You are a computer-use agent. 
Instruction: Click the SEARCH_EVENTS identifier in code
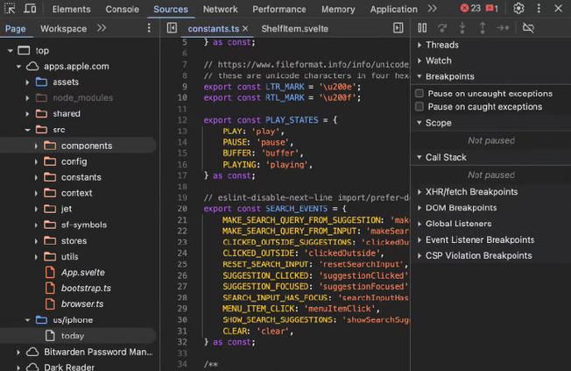tap(296, 208)
